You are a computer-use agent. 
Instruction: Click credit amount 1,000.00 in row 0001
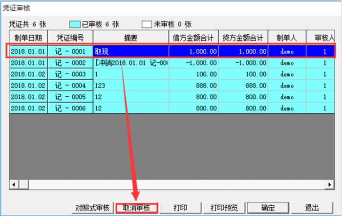click(x=243, y=51)
